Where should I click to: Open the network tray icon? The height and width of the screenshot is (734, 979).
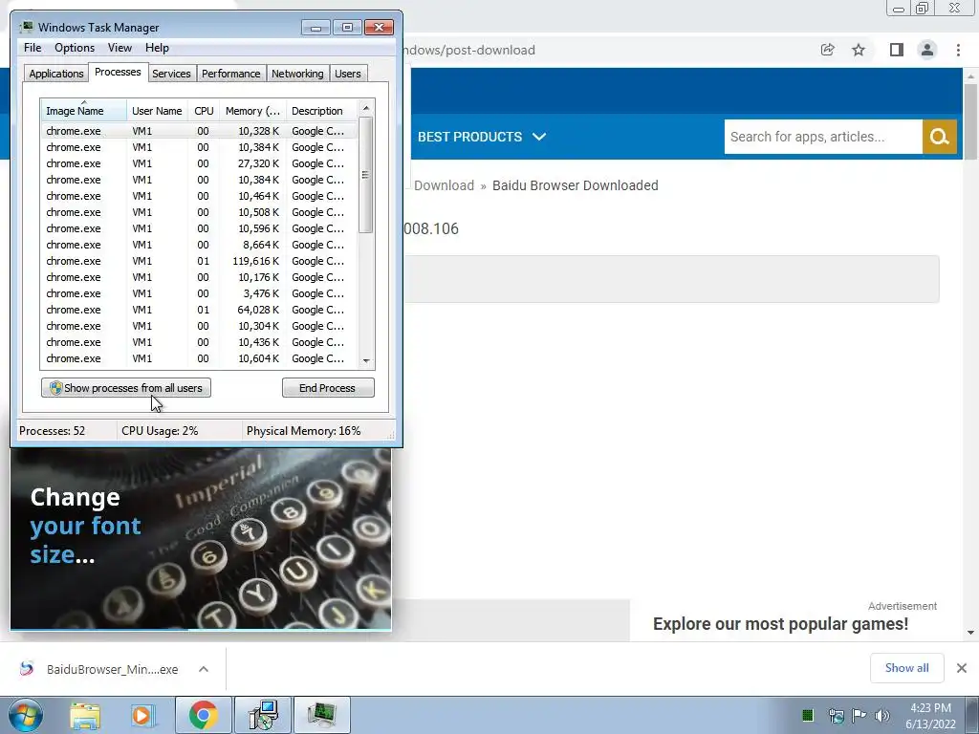pos(836,715)
